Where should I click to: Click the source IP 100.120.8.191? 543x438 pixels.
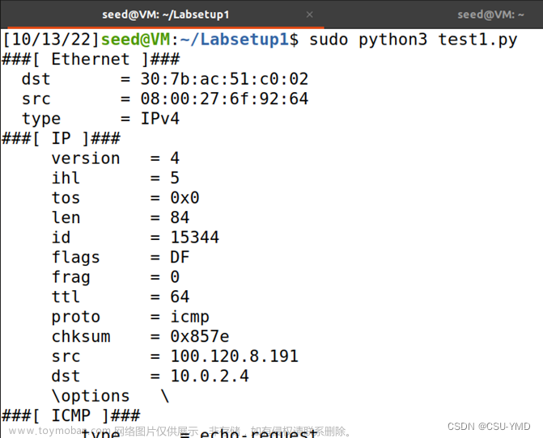[x=234, y=356]
